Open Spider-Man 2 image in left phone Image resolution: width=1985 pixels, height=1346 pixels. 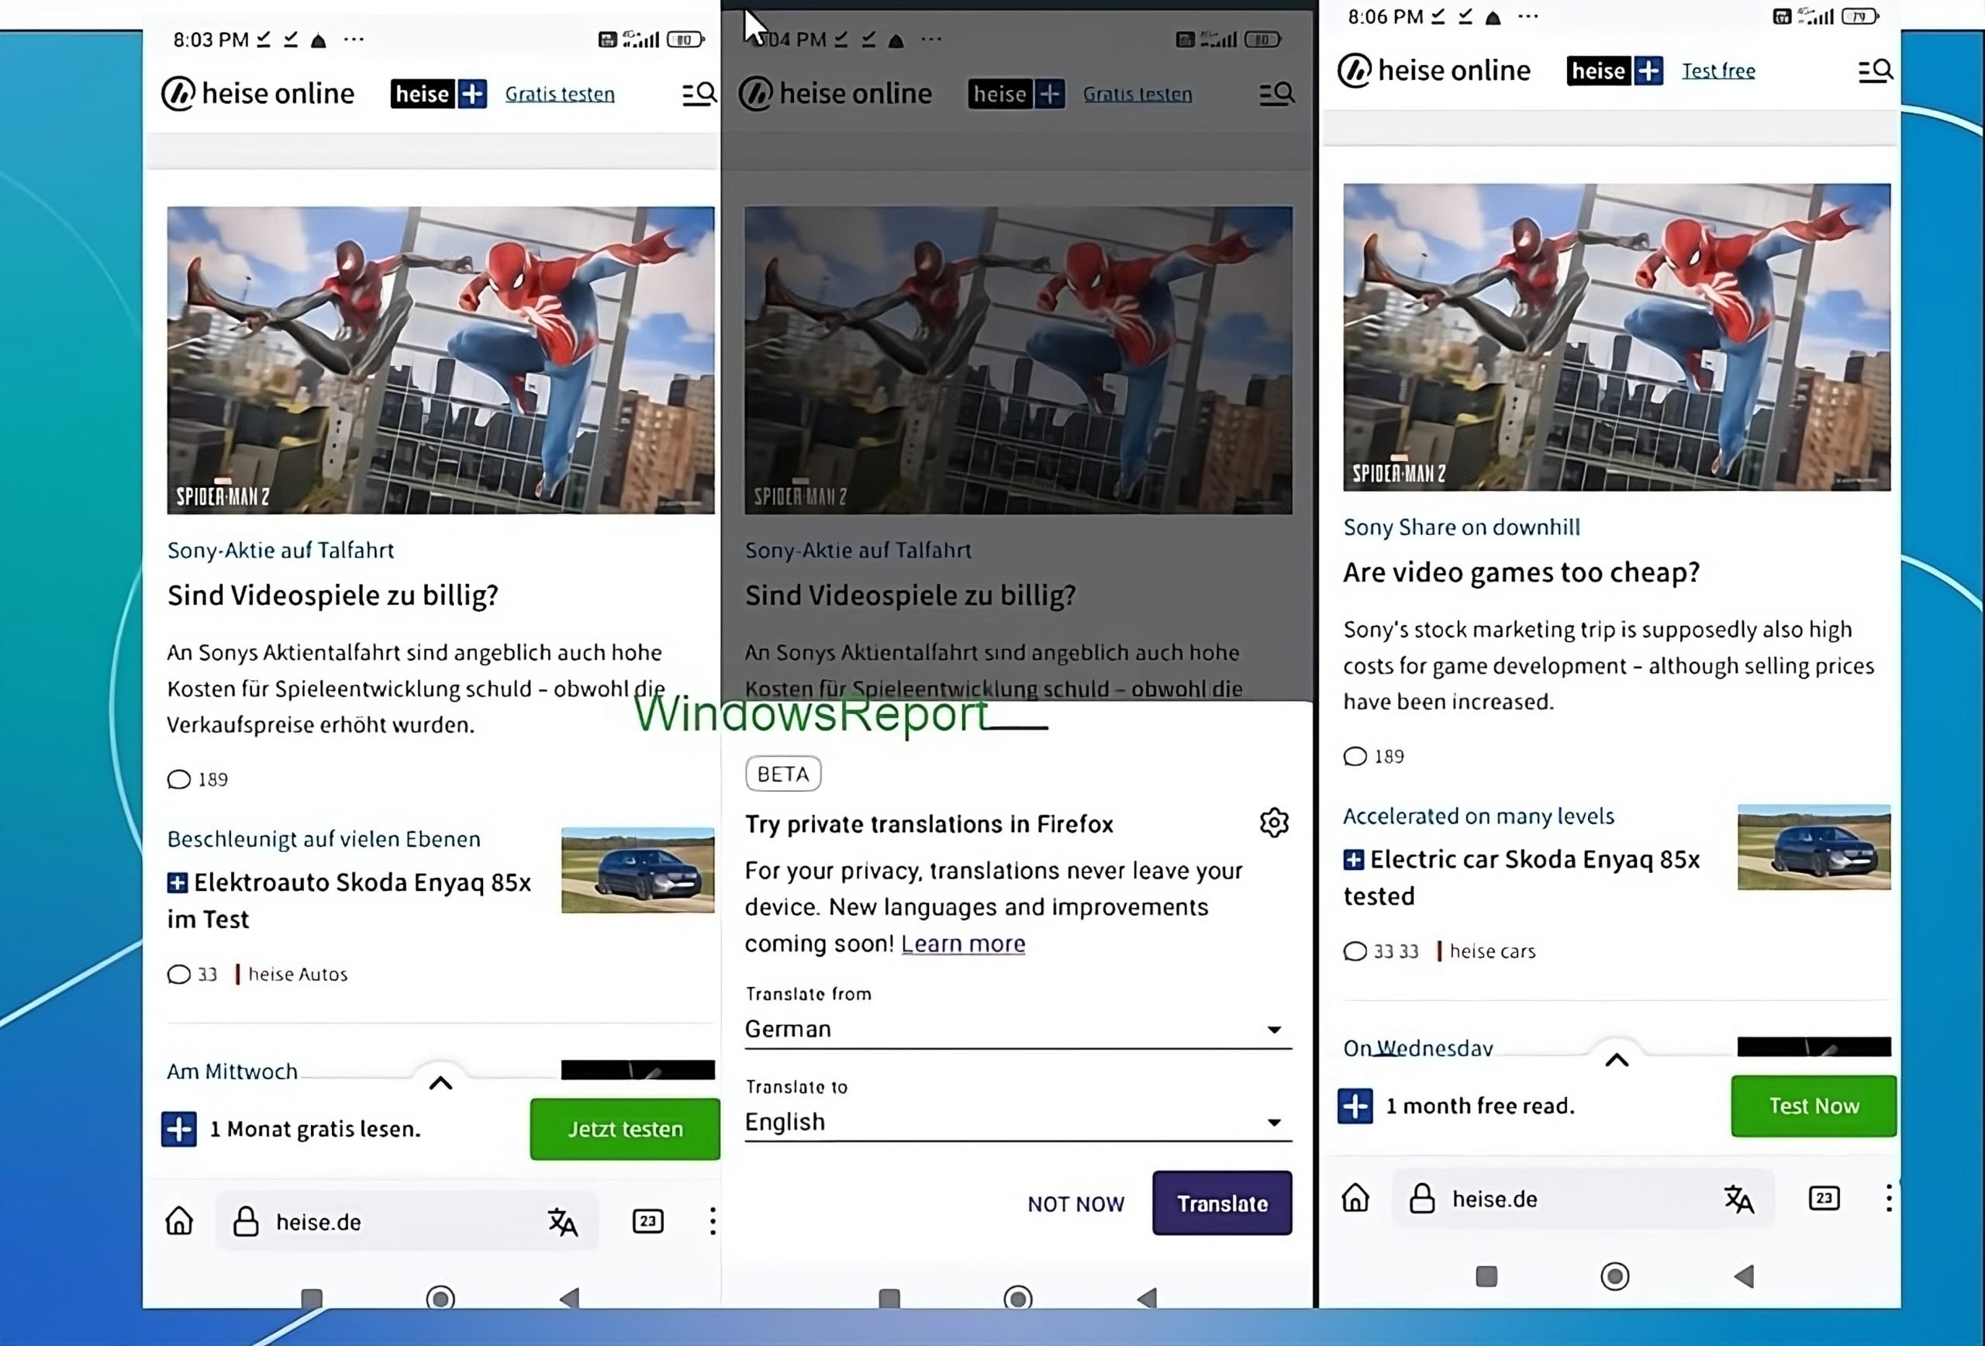click(440, 360)
